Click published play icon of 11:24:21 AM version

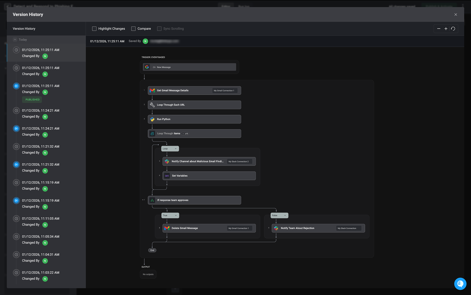coord(16,129)
